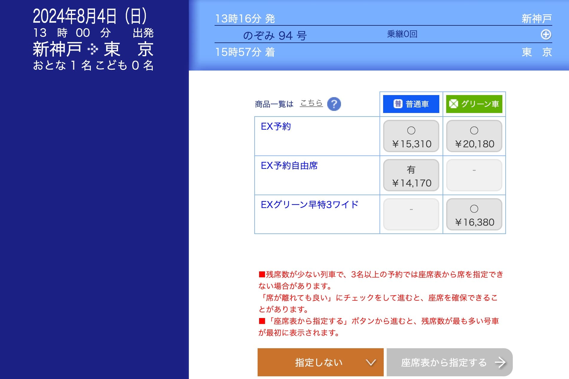The height and width of the screenshot is (379, 569).
Task: Click the 新神戸 to 東京 route in sidebar
Action: [x=93, y=49]
